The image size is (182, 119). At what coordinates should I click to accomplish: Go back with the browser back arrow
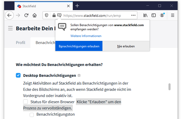9,15
